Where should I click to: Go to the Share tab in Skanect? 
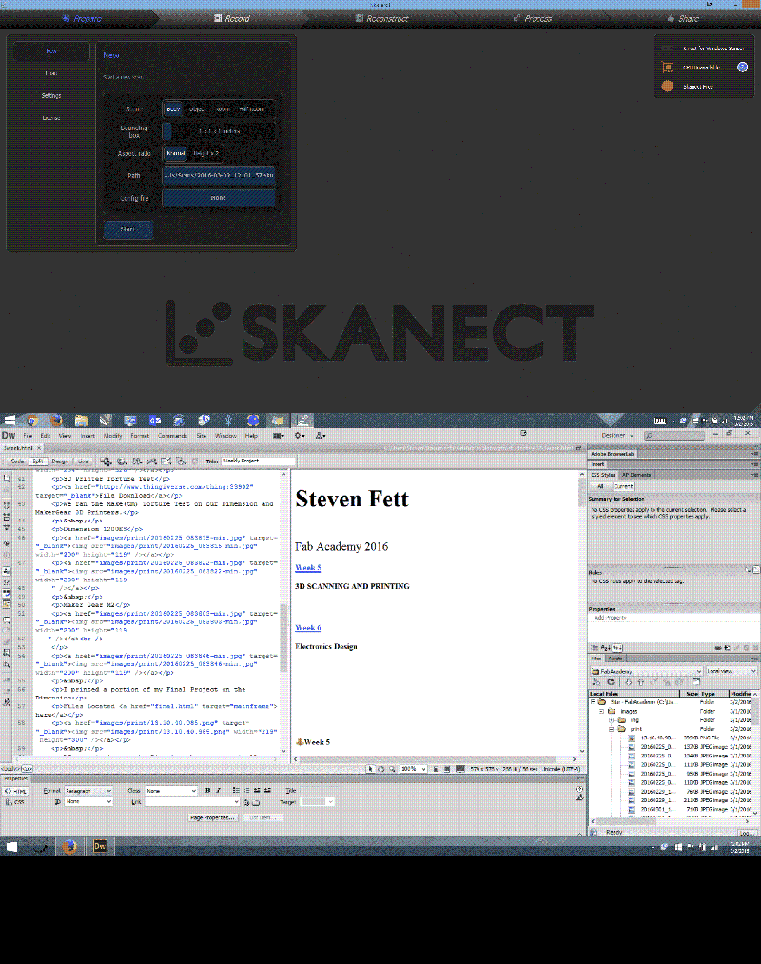[683, 18]
